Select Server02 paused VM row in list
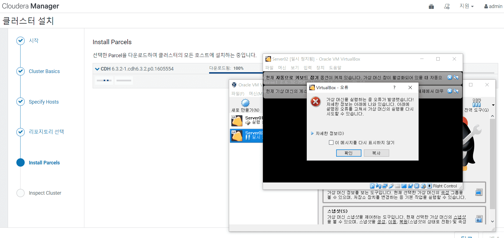 (247, 136)
